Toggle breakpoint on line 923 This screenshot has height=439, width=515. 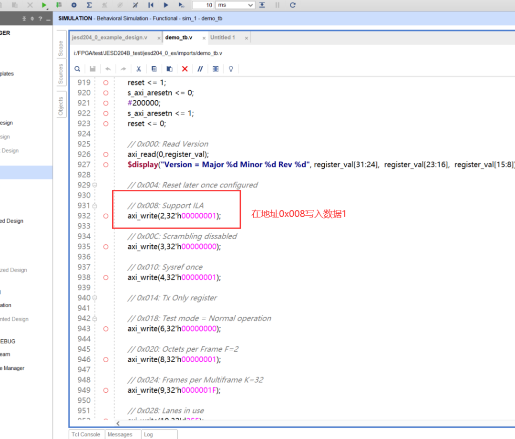(106, 124)
